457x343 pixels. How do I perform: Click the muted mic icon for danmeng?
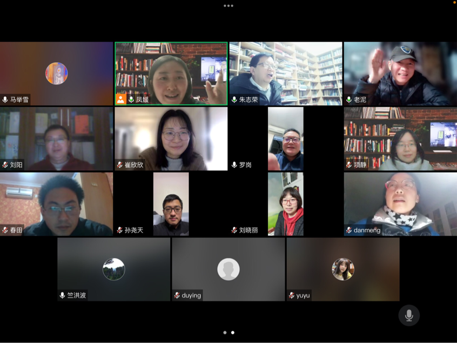349,230
